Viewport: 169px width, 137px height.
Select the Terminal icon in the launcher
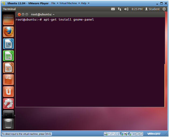click(8, 114)
